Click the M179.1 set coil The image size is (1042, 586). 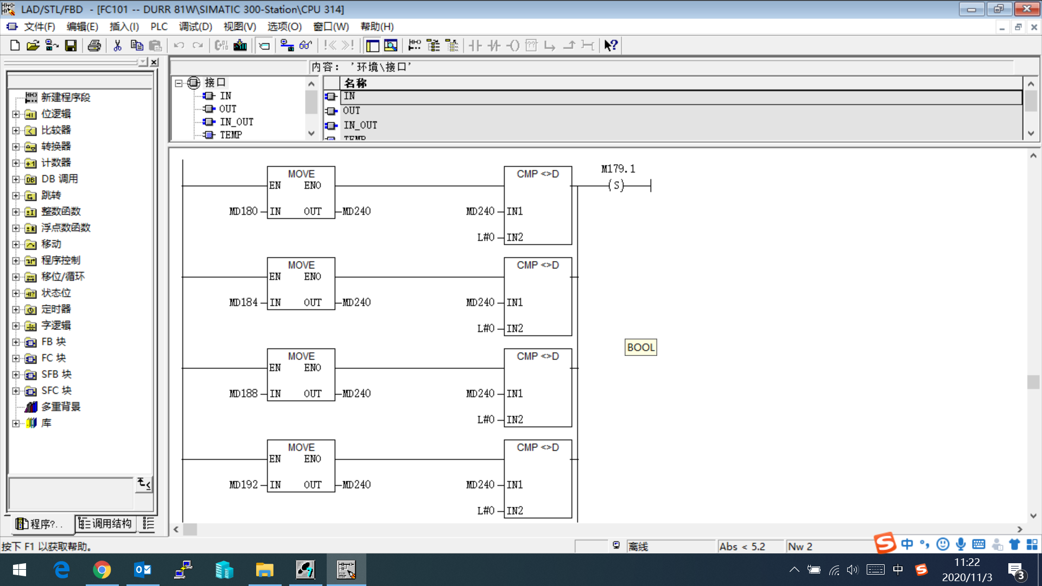(x=616, y=186)
